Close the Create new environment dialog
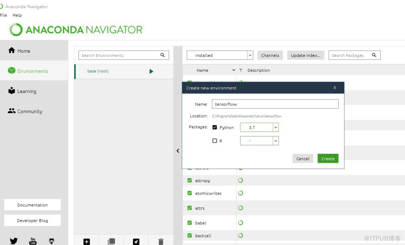Screen dimensions: 405x245 coord(335,88)
